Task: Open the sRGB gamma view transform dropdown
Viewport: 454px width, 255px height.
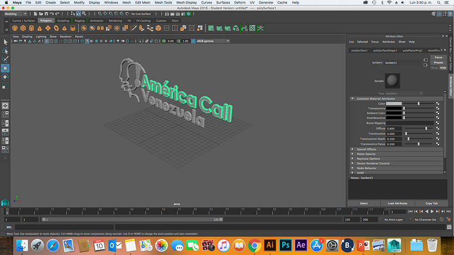Action: click(x=213, y=41)
